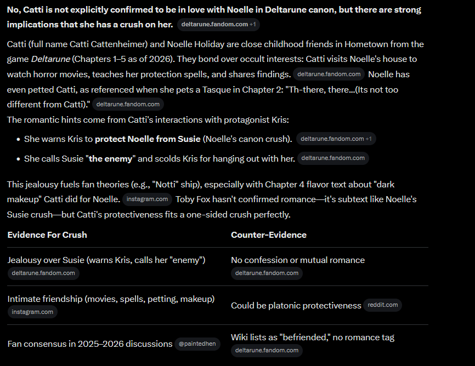This screenshot has width=475, height=366.
Task: Click the 'Intimate friendship (movies, spells, petting, makeup)' text
Action: pyautogui.click(x=111, y=299)
